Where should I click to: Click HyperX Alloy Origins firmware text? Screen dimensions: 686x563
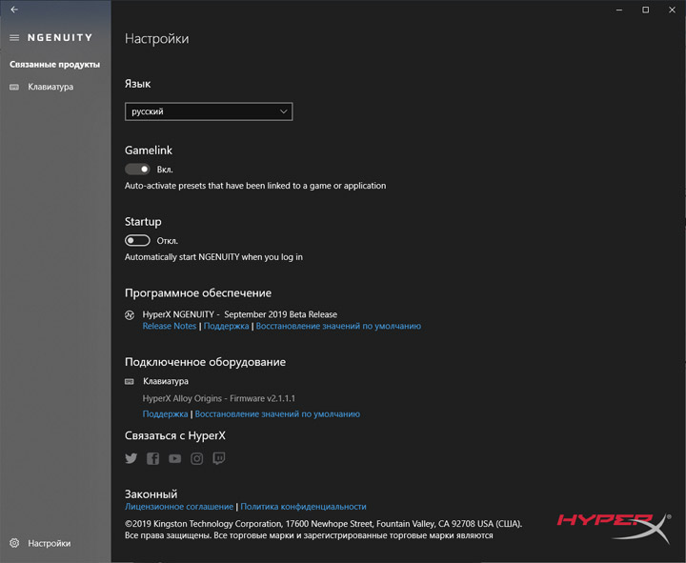pos(219,398)
